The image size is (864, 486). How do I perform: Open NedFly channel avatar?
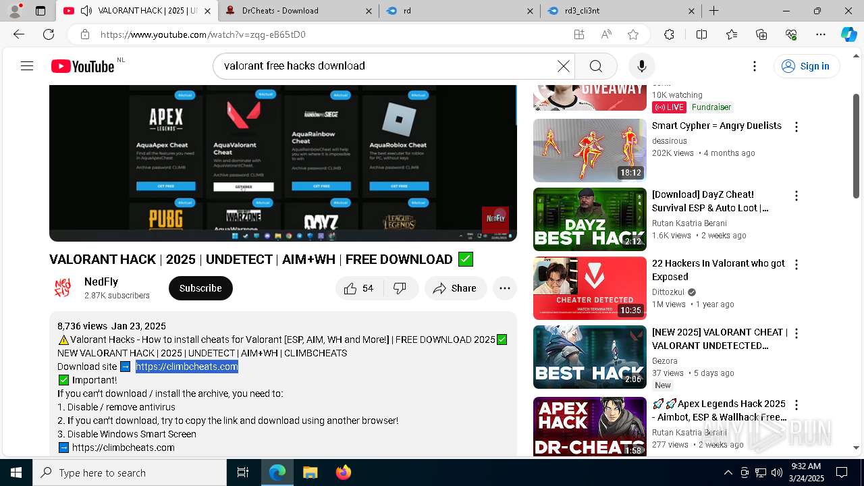pyautogui.click(x=63, y=288)
